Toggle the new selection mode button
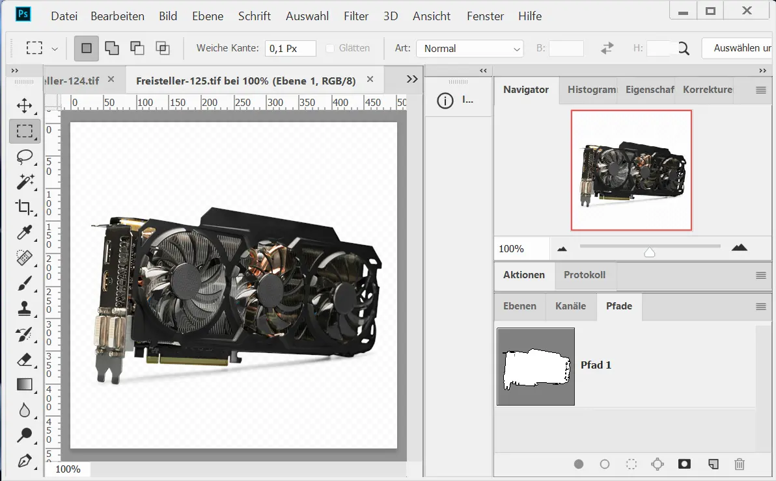776x481 pixels. pyautogui.click(x=87, y=48)
